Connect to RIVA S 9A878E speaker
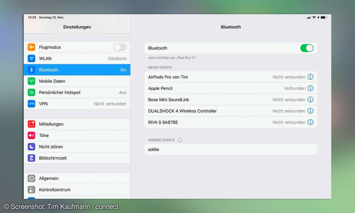Viewport: 355px width, 213px height. tap(231, 122)
